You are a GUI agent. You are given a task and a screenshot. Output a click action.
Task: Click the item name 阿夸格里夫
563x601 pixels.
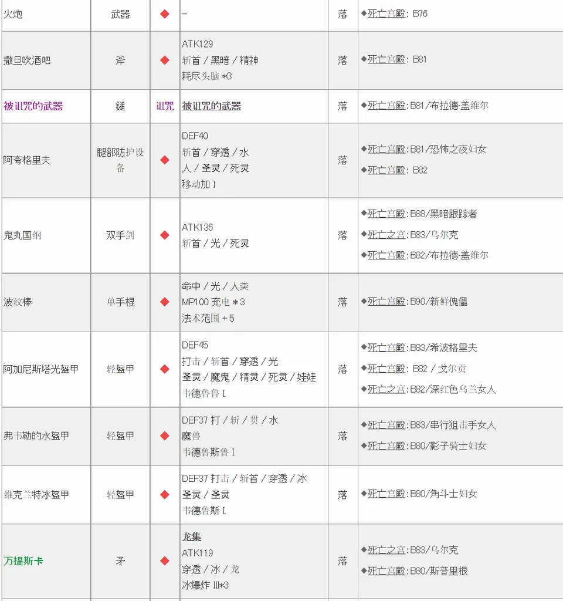coord(27,160)
